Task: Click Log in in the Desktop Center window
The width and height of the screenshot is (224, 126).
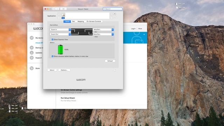Action: point(133,29)
